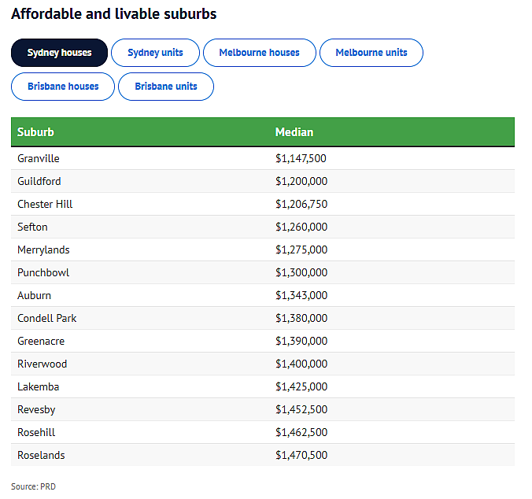Select the Chester Hill row

pyautogui.click(x=263, y=204)
